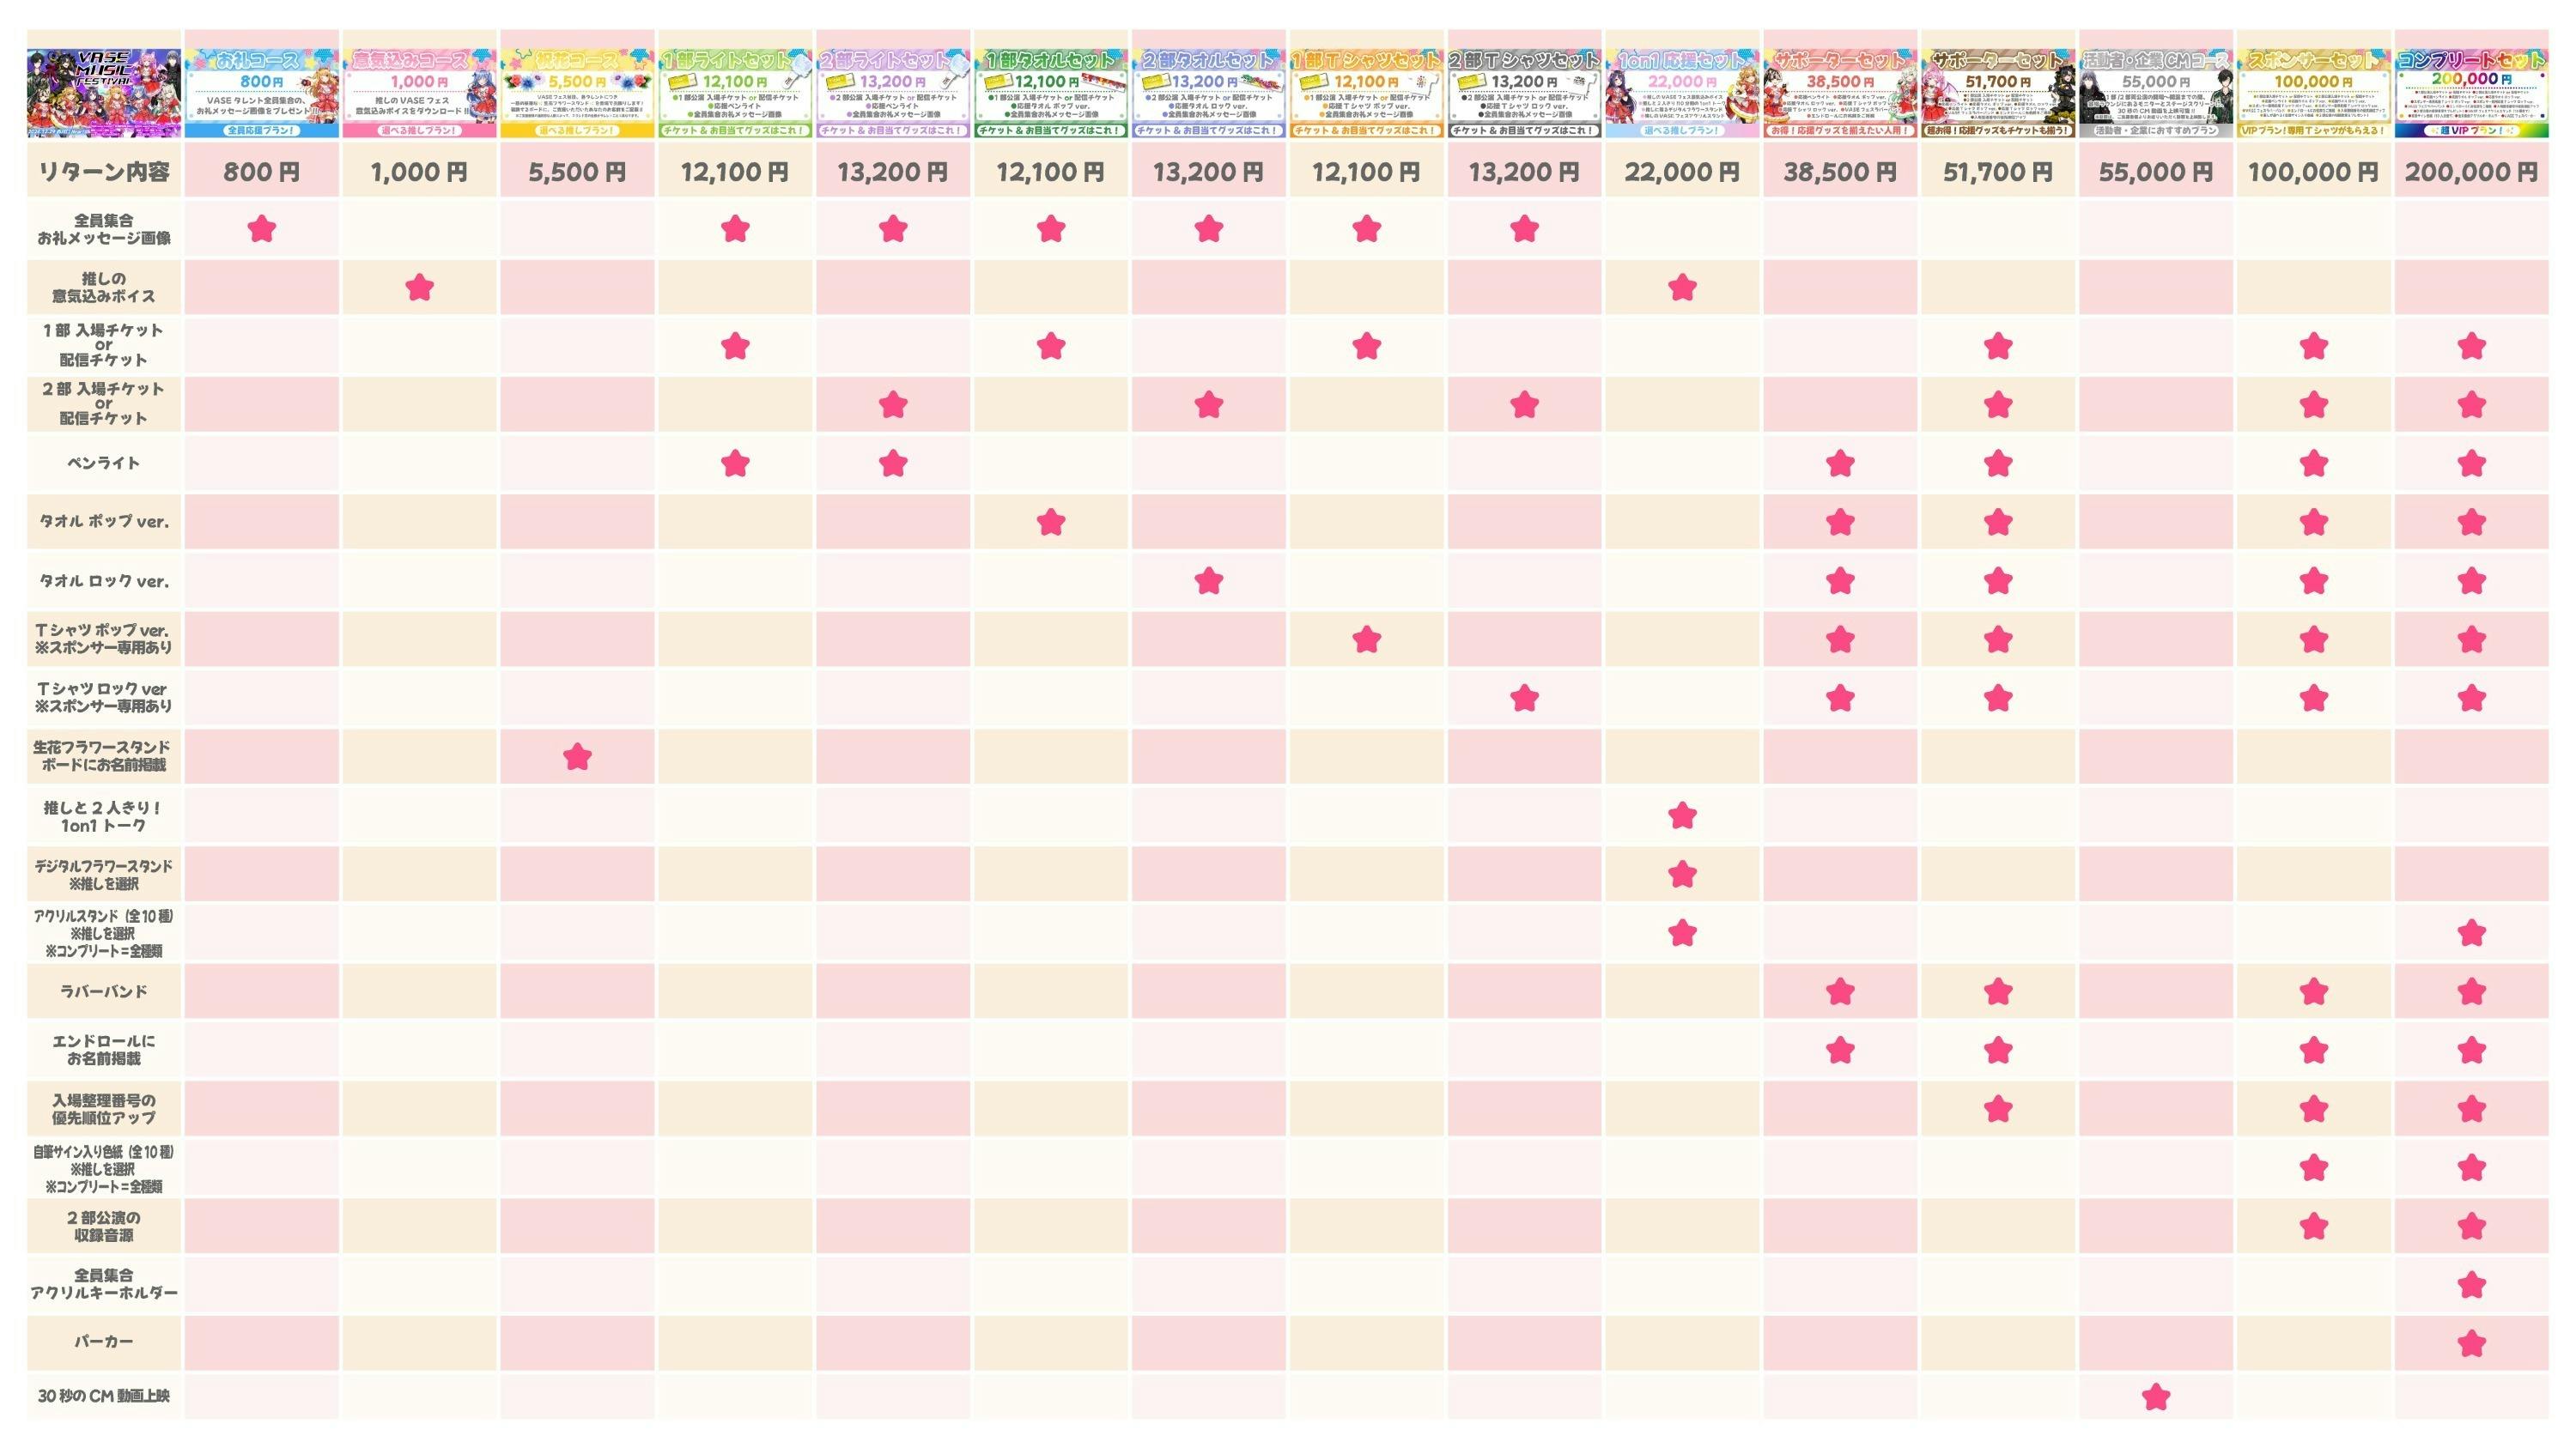Select the コンプリートセット 200,000円 banner

[x=2471, y=92]
